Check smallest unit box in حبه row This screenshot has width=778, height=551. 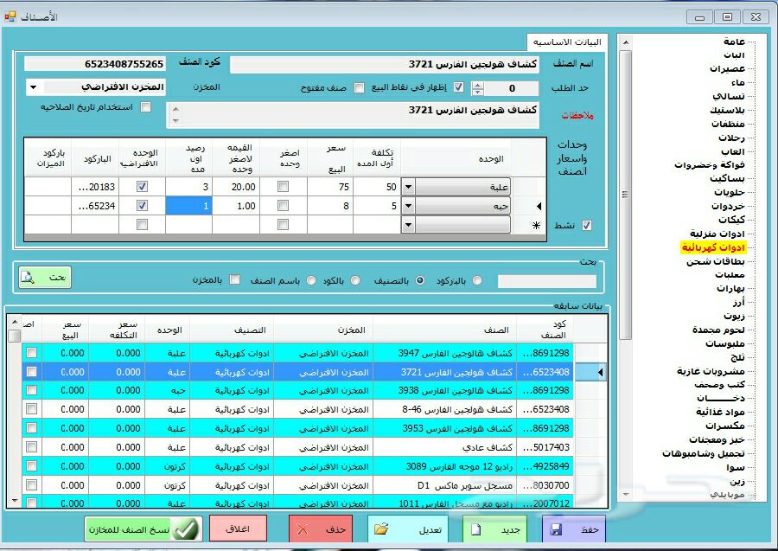283,206
